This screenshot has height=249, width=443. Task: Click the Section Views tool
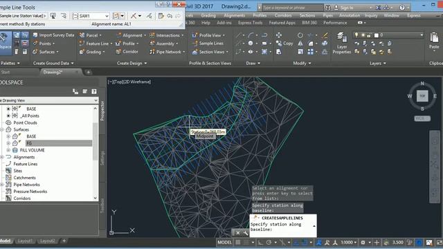pyautogui.click(x=210, y=52)
